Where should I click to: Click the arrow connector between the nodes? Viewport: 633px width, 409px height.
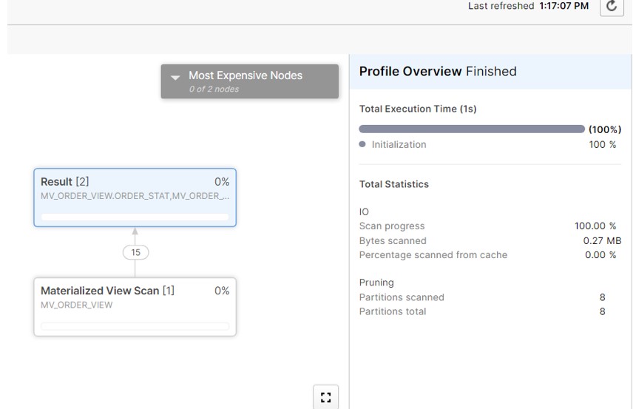[x=135, y=234]
